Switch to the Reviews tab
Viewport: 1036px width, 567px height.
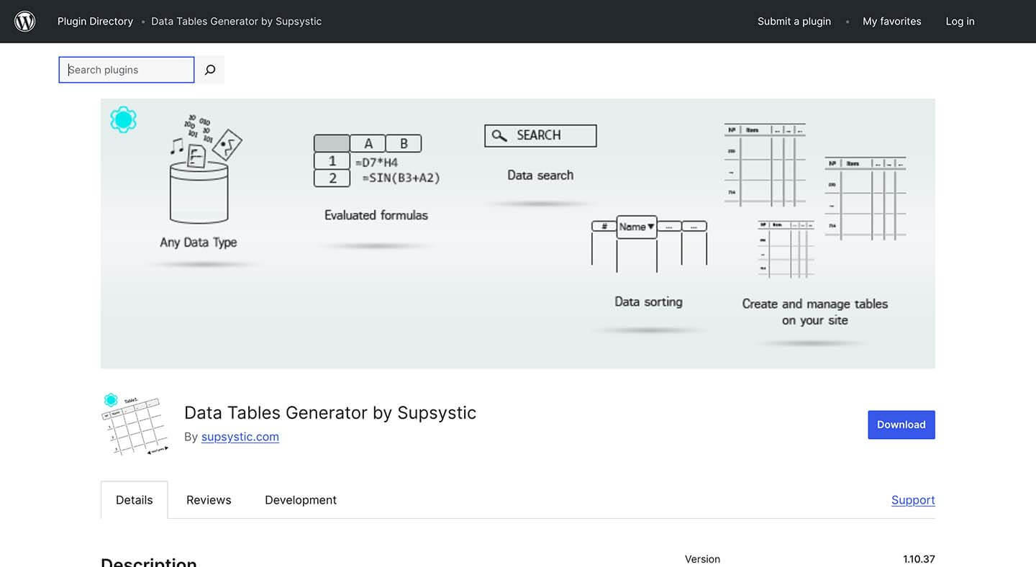point(209,500)
